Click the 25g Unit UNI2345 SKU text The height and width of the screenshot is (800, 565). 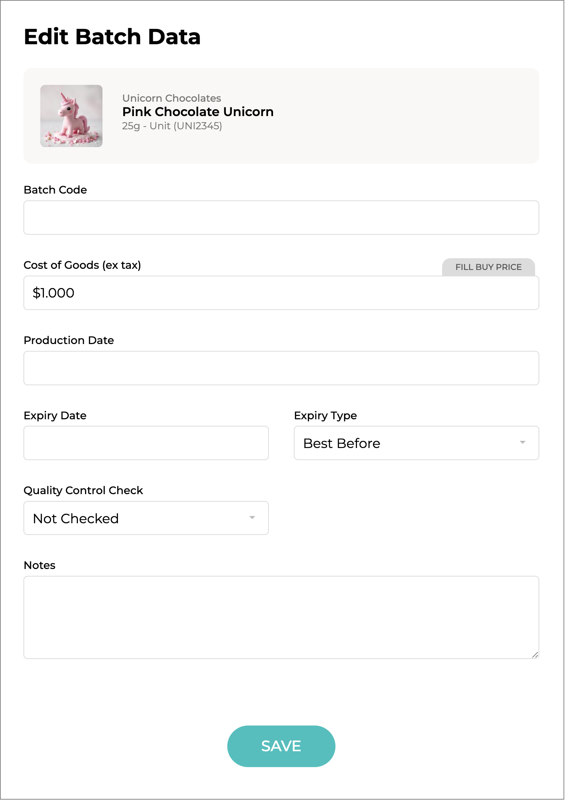172,126
